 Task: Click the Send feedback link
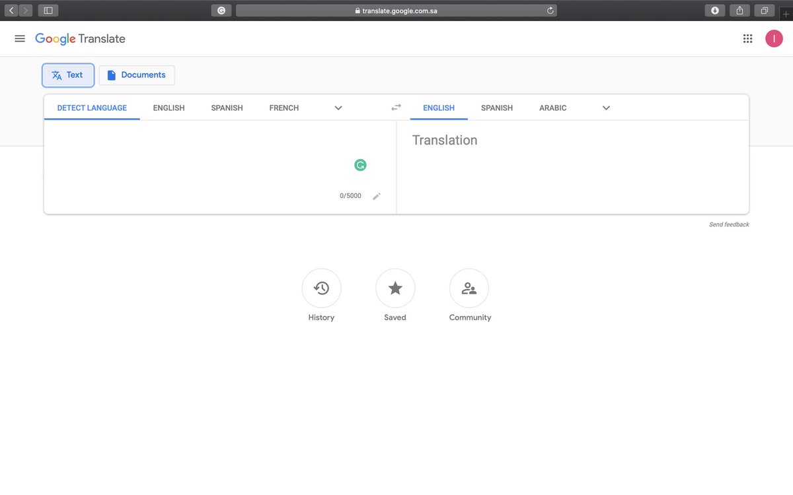point(729,224)
